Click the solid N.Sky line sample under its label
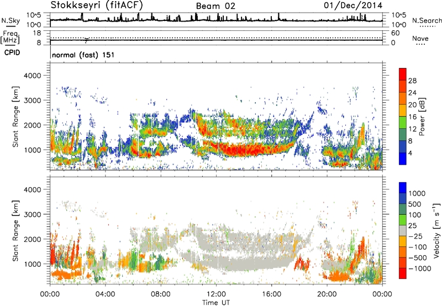Viewport: 442px width, 306px height. [x=10, y=26]
